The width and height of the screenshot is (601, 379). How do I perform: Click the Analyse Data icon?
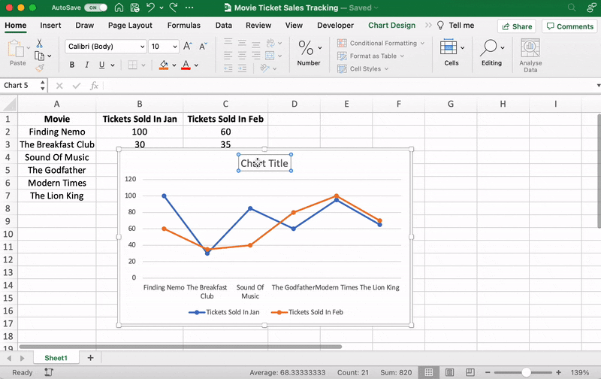[x=530, y=48]
